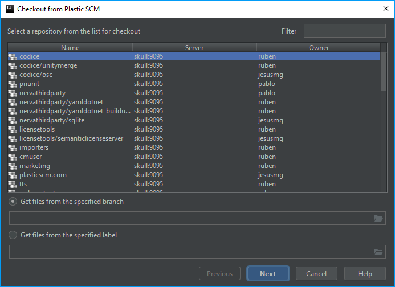Sort the list by Owner column
The width and height of the screenshot is (395, 287).
point(319,48)
